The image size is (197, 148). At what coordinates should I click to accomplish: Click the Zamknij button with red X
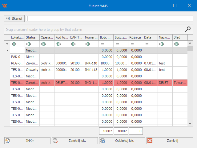[169, 141]
